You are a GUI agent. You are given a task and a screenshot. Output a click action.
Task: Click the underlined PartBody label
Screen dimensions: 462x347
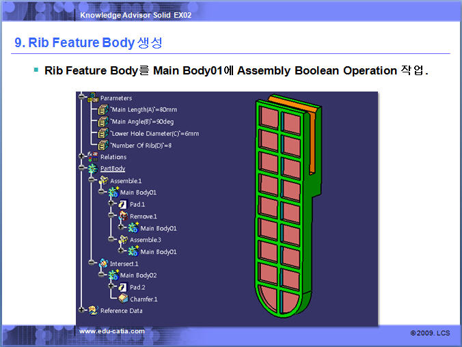[x=112, y=169]
